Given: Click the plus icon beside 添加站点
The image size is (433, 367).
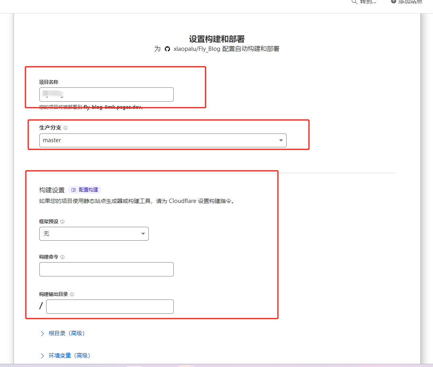Looking at the screenshot, I should click(x=394, y=2).
